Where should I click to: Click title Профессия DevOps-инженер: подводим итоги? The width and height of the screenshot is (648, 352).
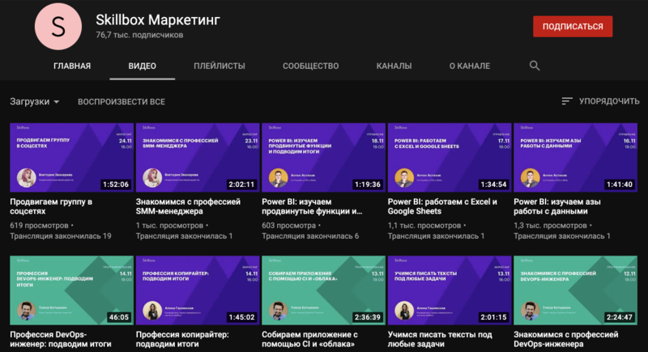pyautogui.click(x=61, y=339)
